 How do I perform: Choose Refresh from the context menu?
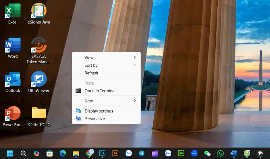pos(106,73)
